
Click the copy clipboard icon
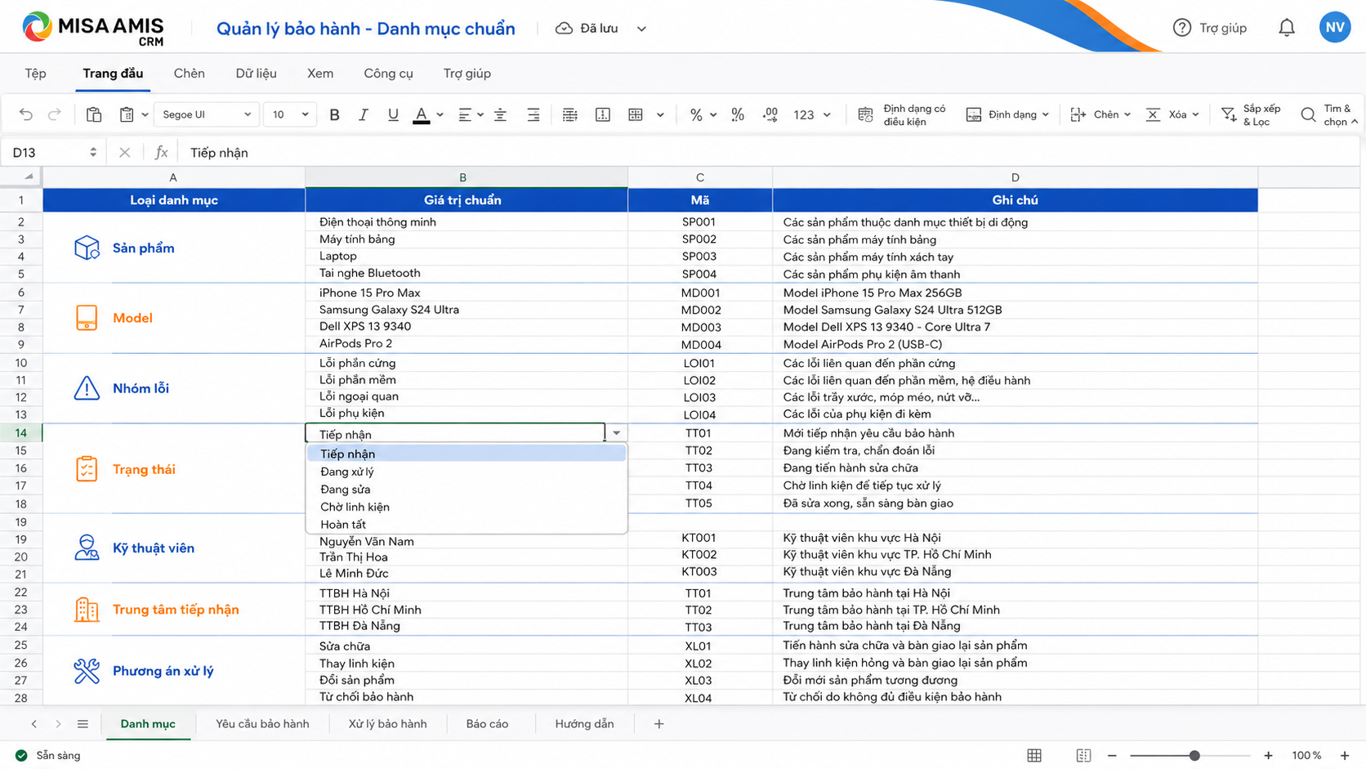(94, 114)
